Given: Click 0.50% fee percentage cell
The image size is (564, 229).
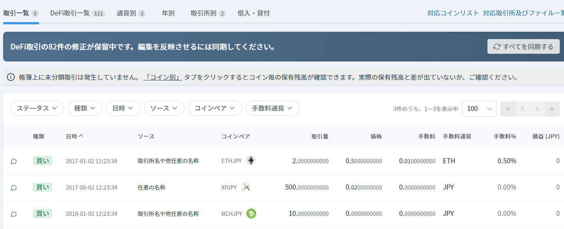Looking at the screenshot, I should (507, 161).
